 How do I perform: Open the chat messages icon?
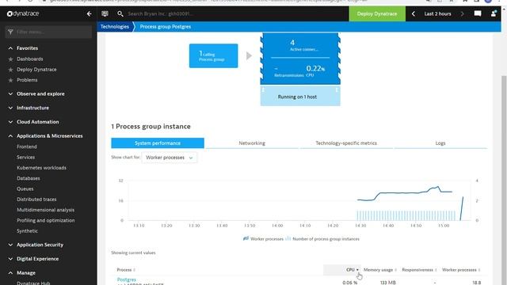(478, 13)
